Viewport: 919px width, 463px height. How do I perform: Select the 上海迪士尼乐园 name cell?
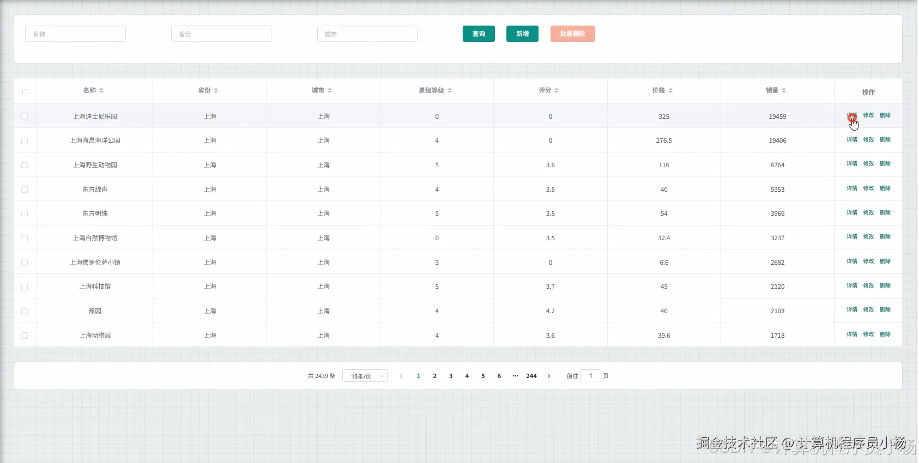click(95, 117)
